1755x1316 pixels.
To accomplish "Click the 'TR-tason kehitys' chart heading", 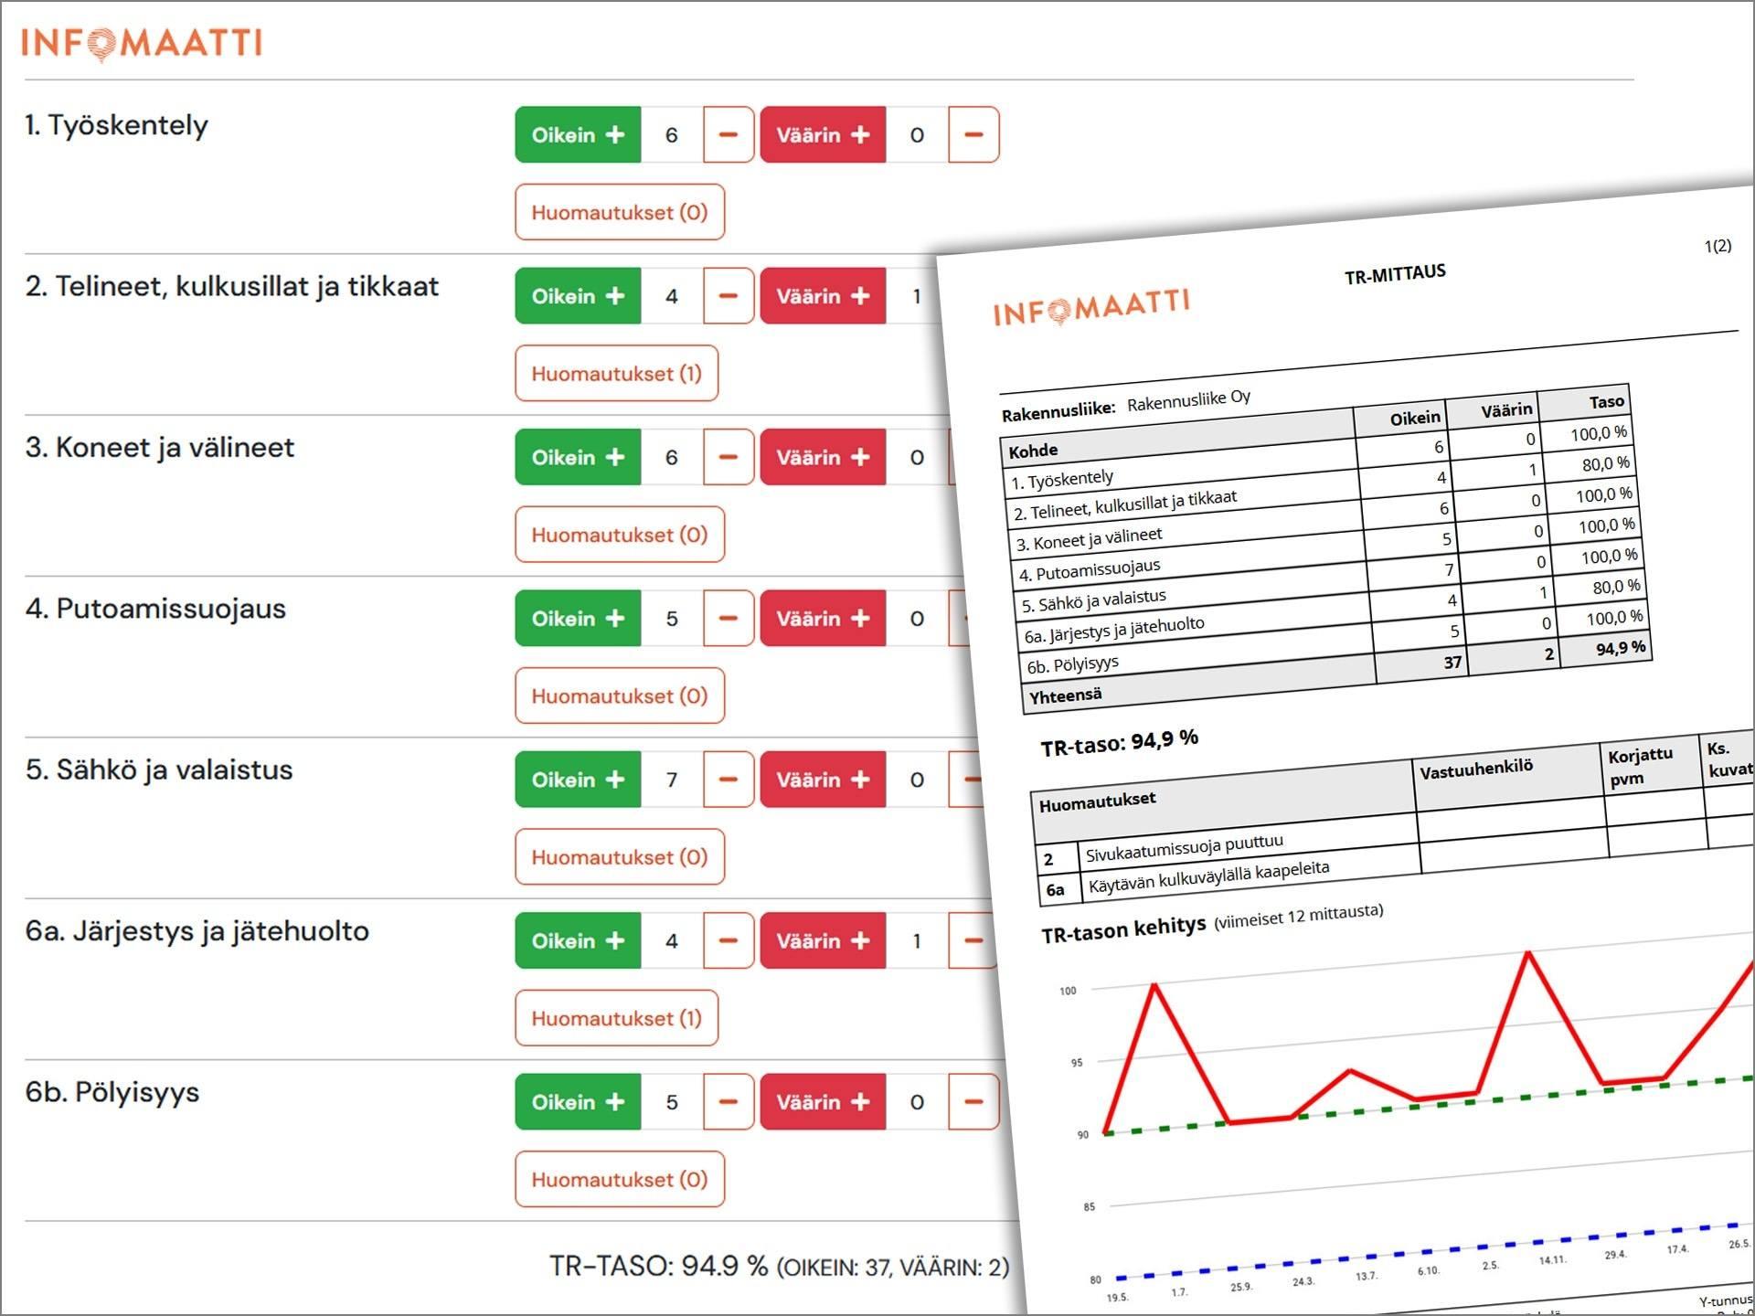I will coord(1123,929).
